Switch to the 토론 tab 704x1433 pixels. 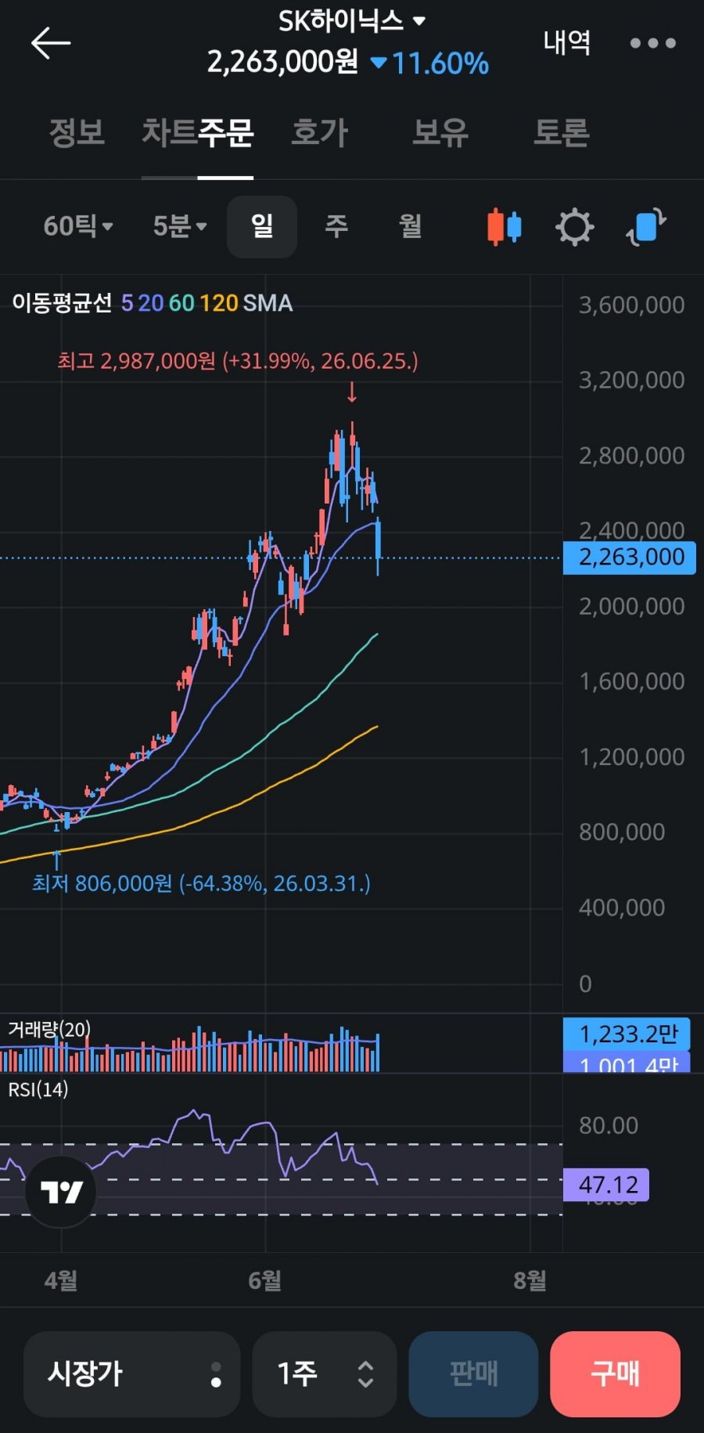tap(562, 132)
